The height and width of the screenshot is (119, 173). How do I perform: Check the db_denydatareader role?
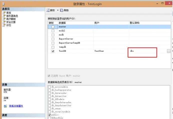49,102
